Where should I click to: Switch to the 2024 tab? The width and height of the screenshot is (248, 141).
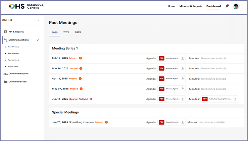click(x=66, y=32)
